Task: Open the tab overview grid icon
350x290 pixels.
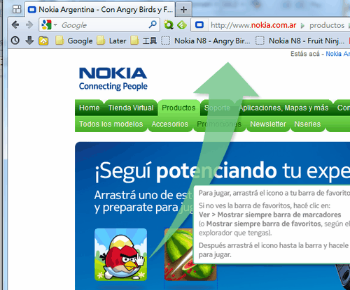Action: 17,9
